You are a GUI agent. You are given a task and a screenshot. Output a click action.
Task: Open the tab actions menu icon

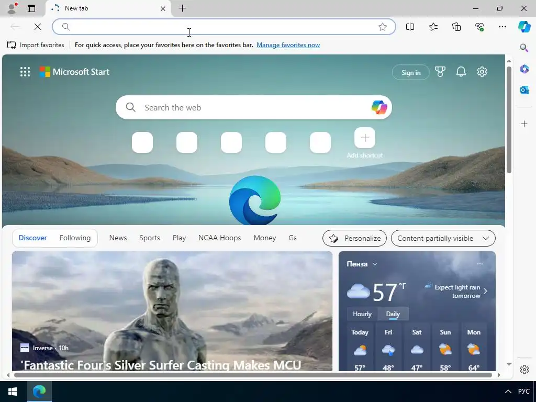click(x=31, y=8)
